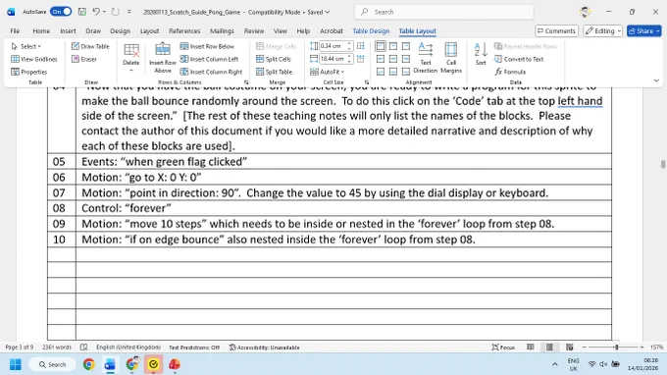
Task: Click the proofing check icon in status bar
Action: 83,348
